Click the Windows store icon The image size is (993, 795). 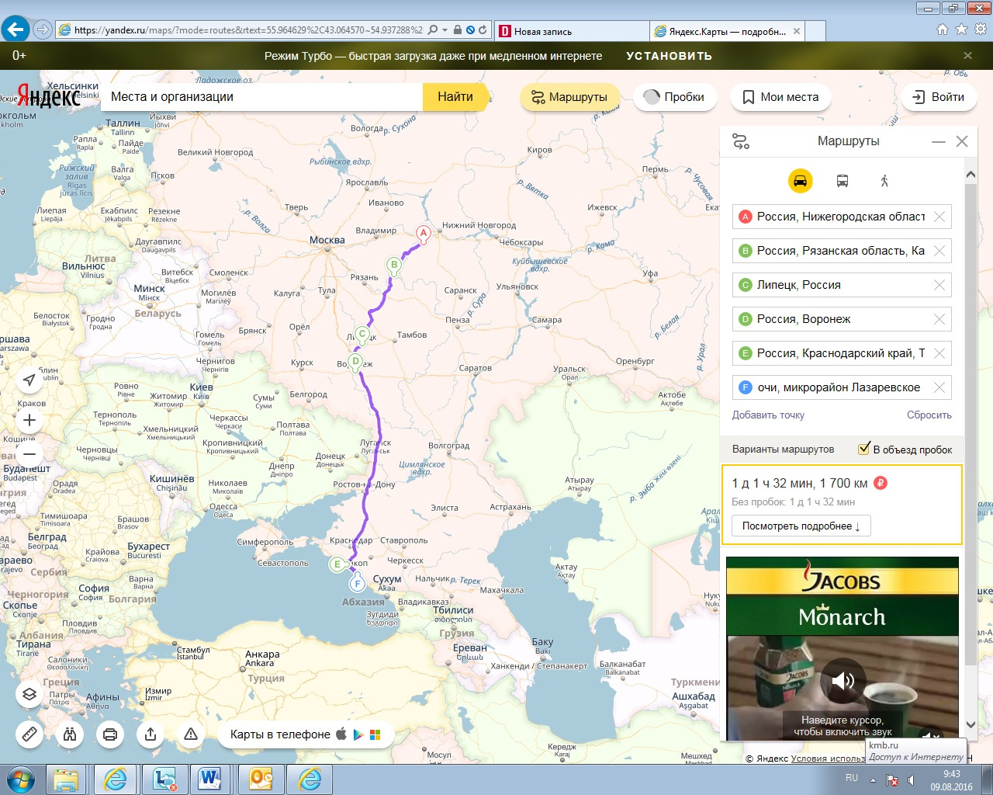pos(375,734)
